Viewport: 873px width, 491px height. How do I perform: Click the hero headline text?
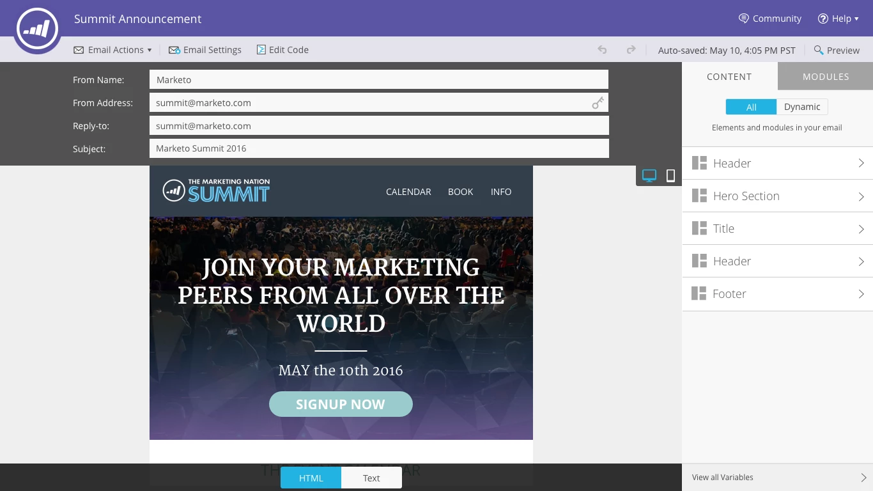click(x=341, y=295)
